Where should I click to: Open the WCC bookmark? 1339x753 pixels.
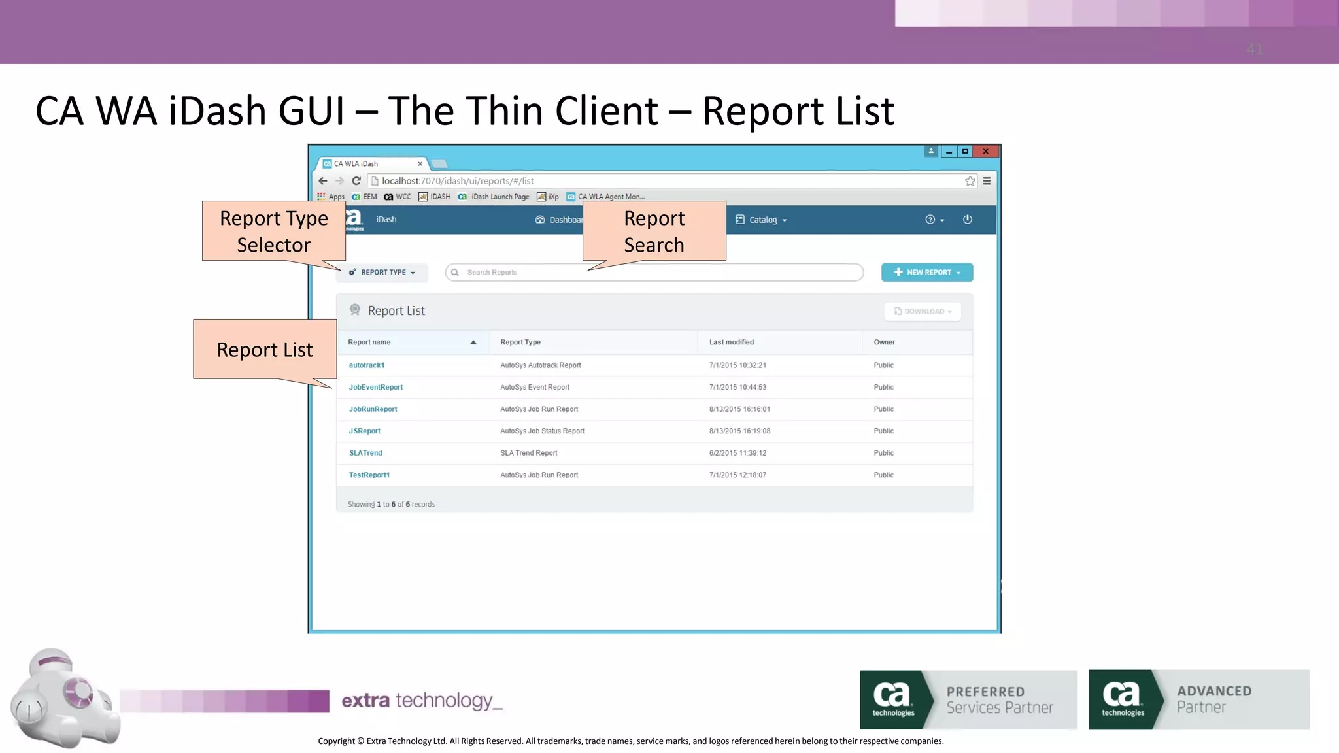[x=398, y=197]
